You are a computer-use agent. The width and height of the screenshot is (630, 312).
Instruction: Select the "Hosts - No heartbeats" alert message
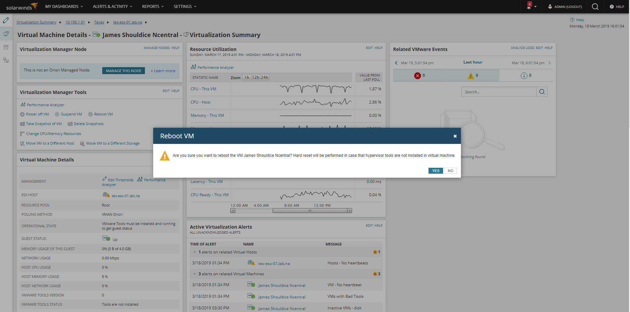pos(348,263)
